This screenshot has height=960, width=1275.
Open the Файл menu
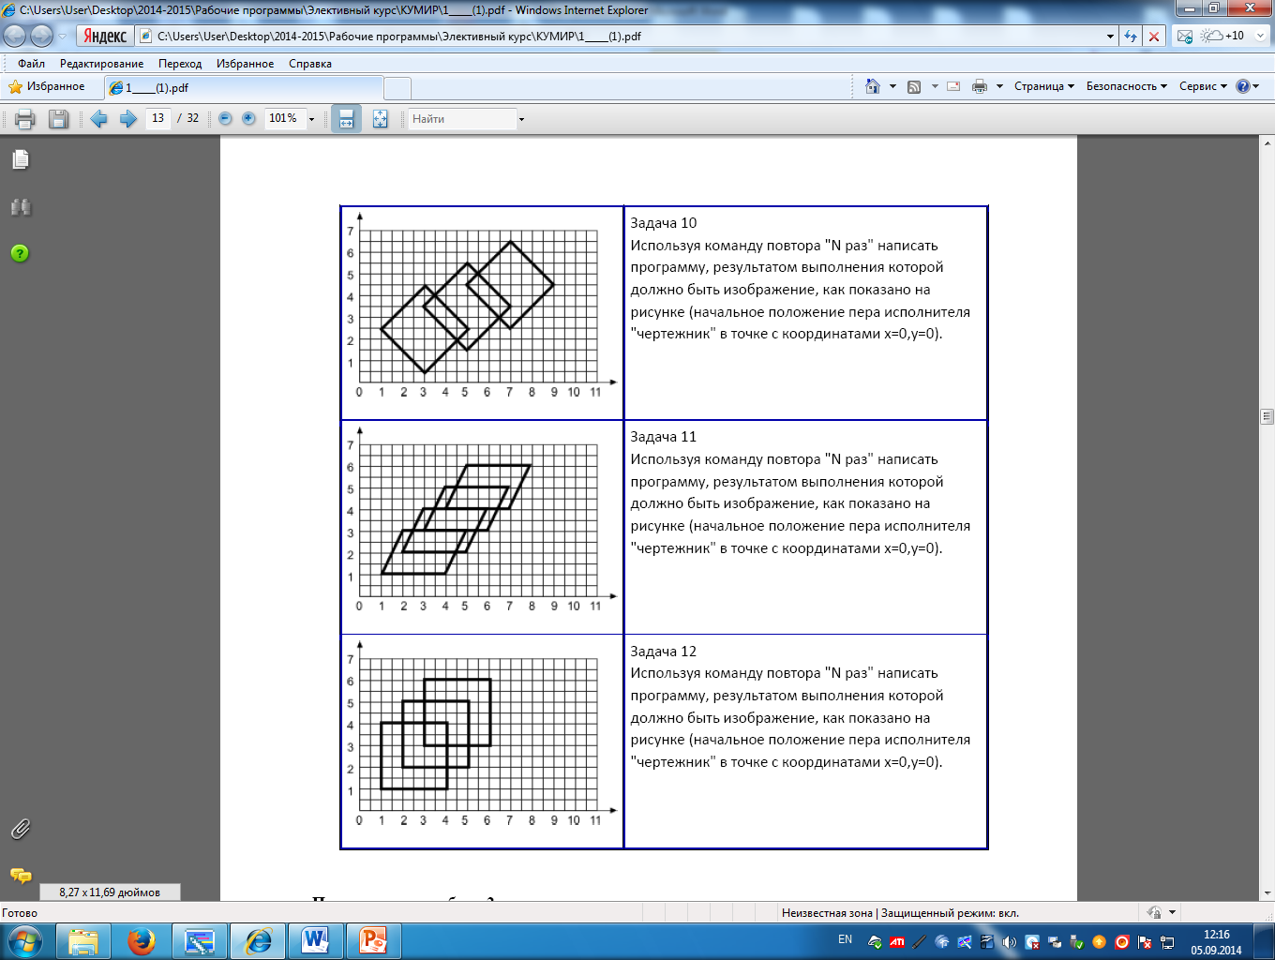coord(31,64)
